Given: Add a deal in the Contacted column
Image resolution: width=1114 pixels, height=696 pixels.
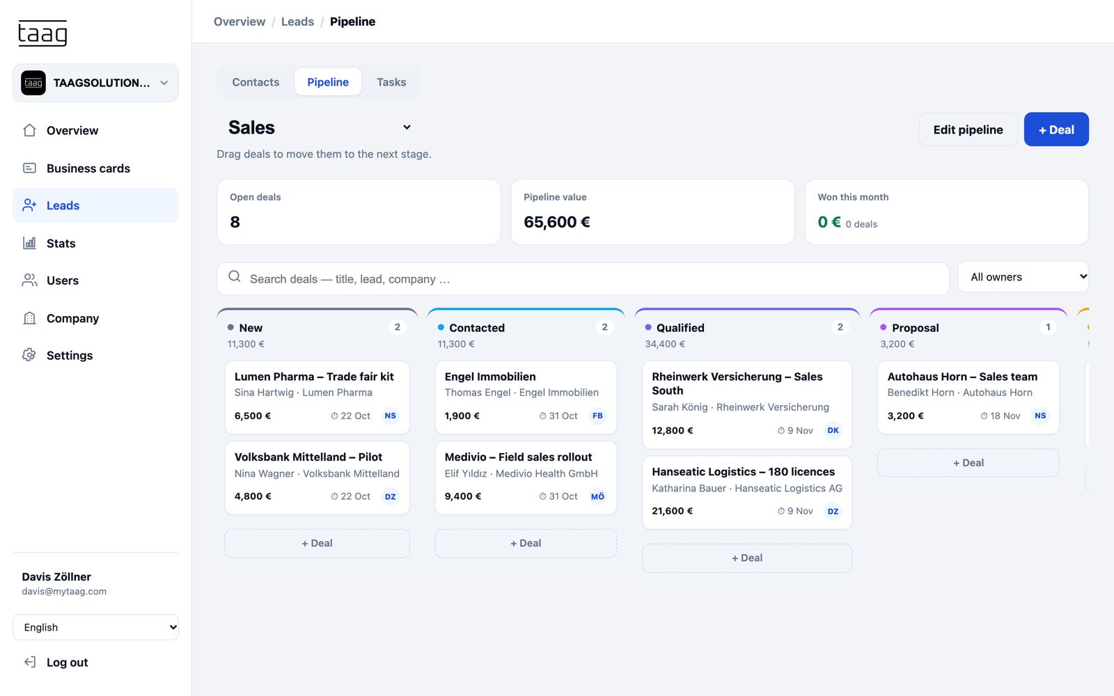Looking at the screenshot, I should (x=526, y=544).
